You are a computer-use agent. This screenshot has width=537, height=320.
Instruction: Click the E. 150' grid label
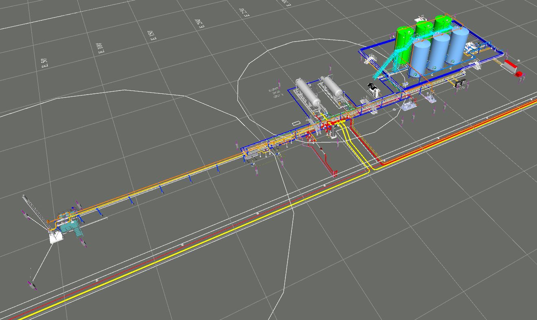(153, 35)
